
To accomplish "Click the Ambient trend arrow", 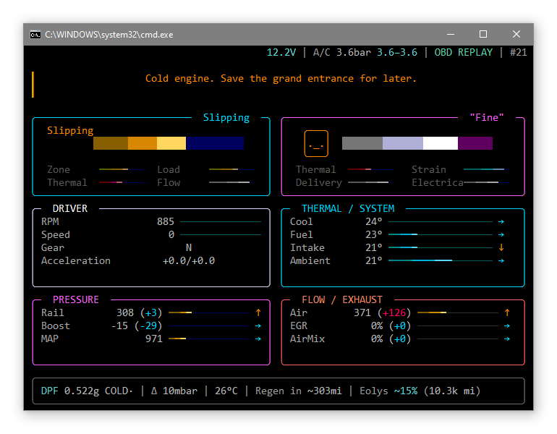I will (x=501, y=260).
